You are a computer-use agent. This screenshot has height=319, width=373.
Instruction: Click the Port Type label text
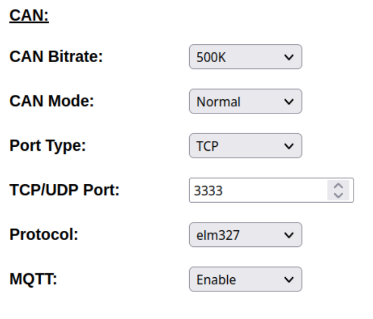pyautogui.click(x=48, y=146)
